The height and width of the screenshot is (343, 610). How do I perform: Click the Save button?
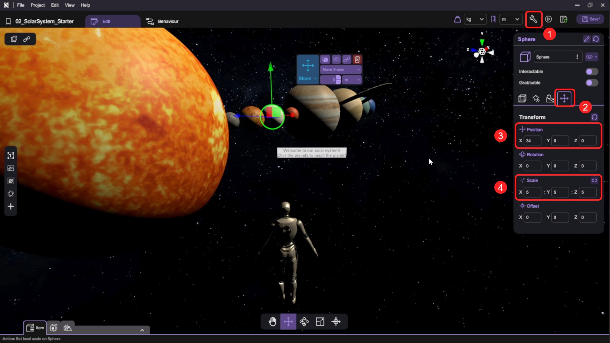pyautogui.click(x=591, y=19)
